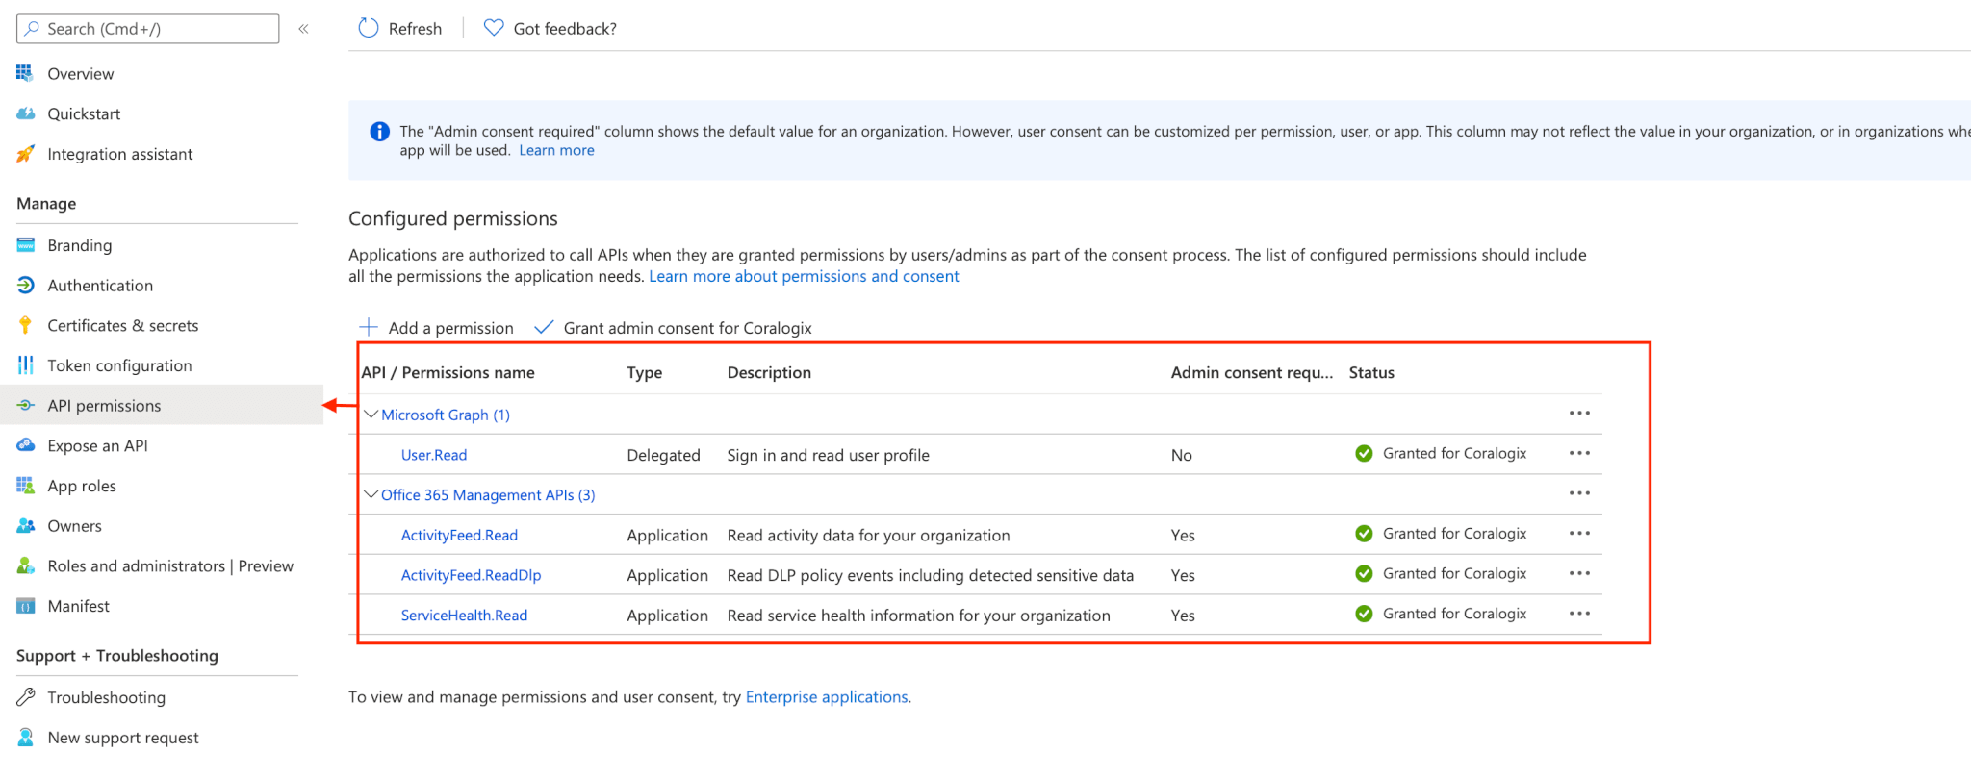
Task: Collapse the Office 365 Management APIs group
Action: 371,494
